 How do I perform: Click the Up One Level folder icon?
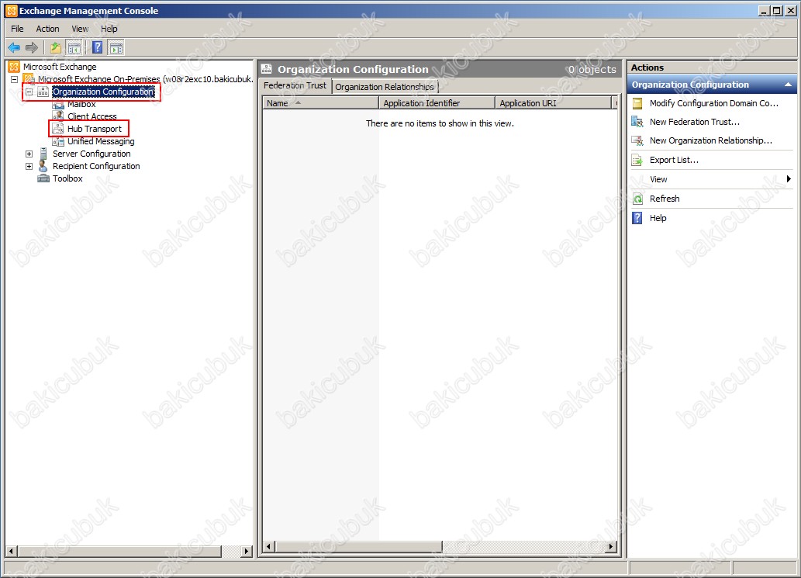(55, 48)
